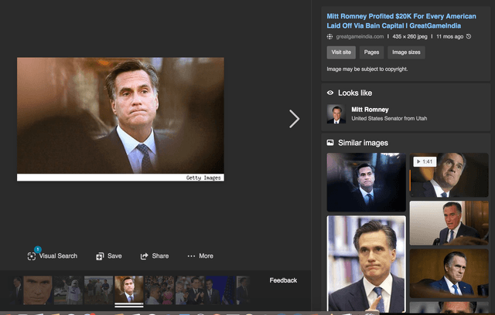Open the similar image of man in blue suit seated

(x=449, y=273)
